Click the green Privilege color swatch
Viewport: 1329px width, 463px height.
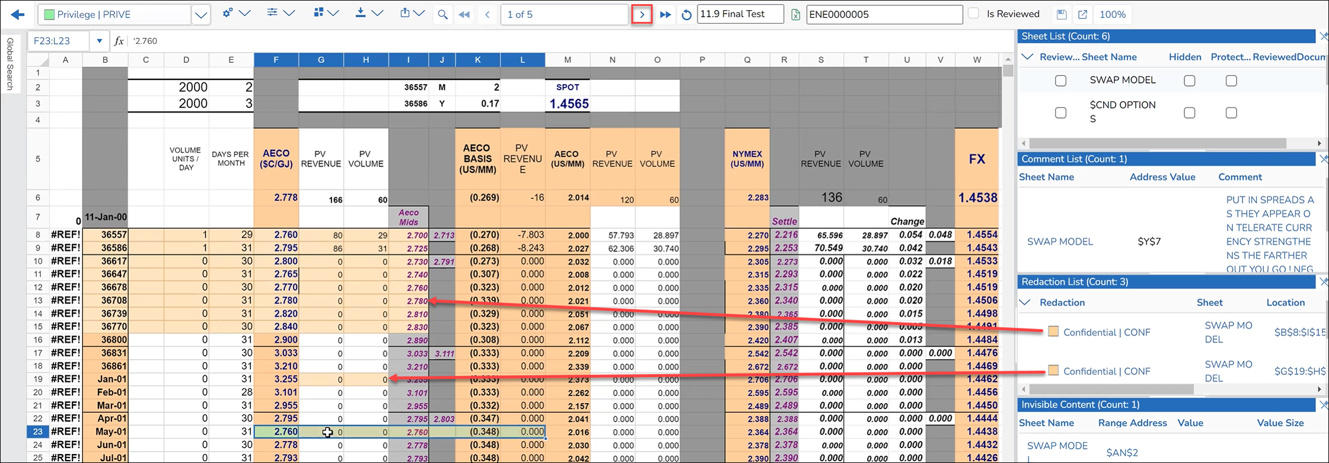[x=50, y=15]
